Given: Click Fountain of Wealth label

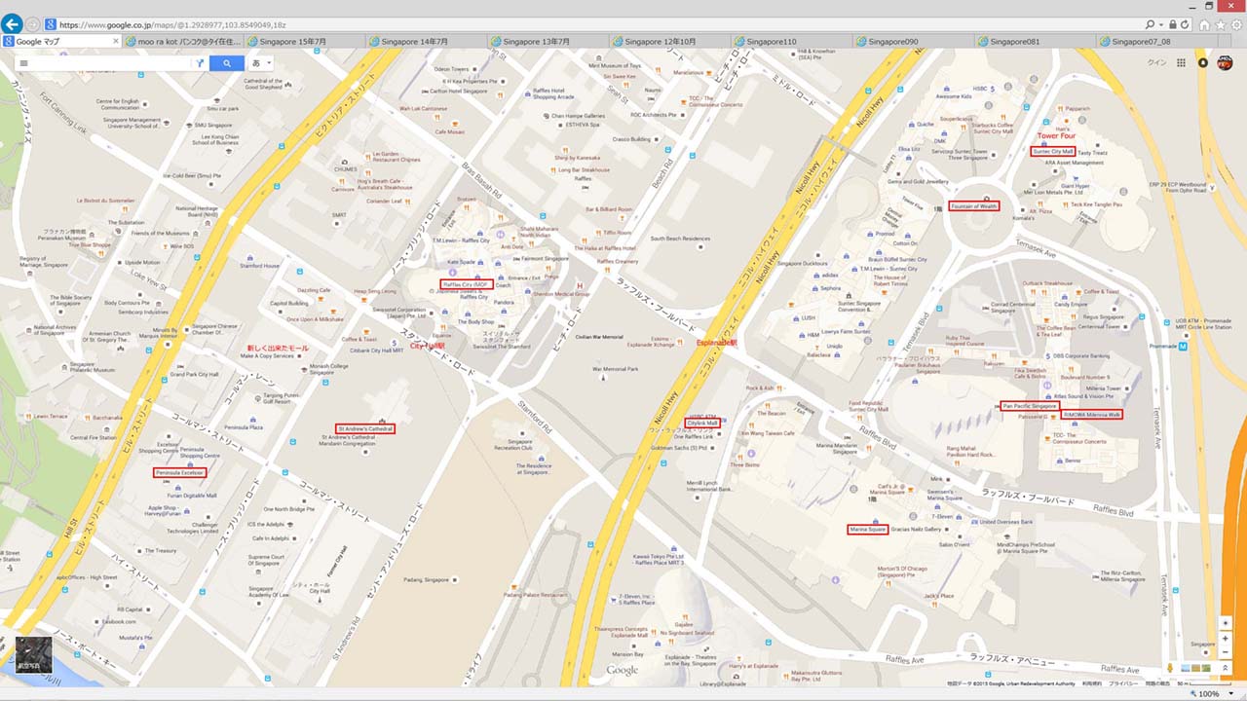Looking at the screenshot, I should (x=974, y=206).
